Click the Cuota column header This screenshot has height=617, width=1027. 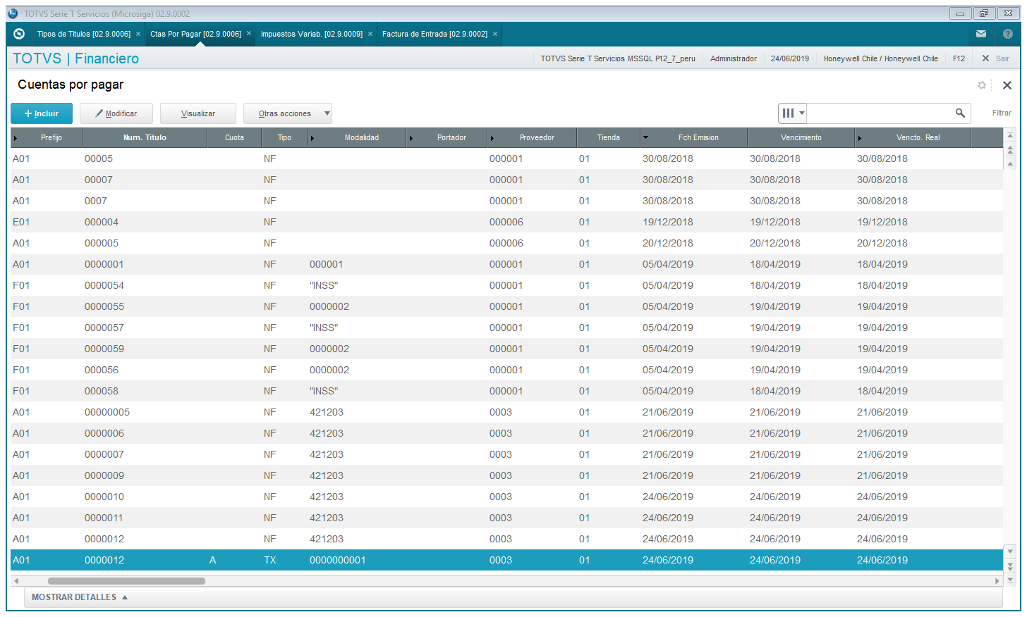click(234, 137)
